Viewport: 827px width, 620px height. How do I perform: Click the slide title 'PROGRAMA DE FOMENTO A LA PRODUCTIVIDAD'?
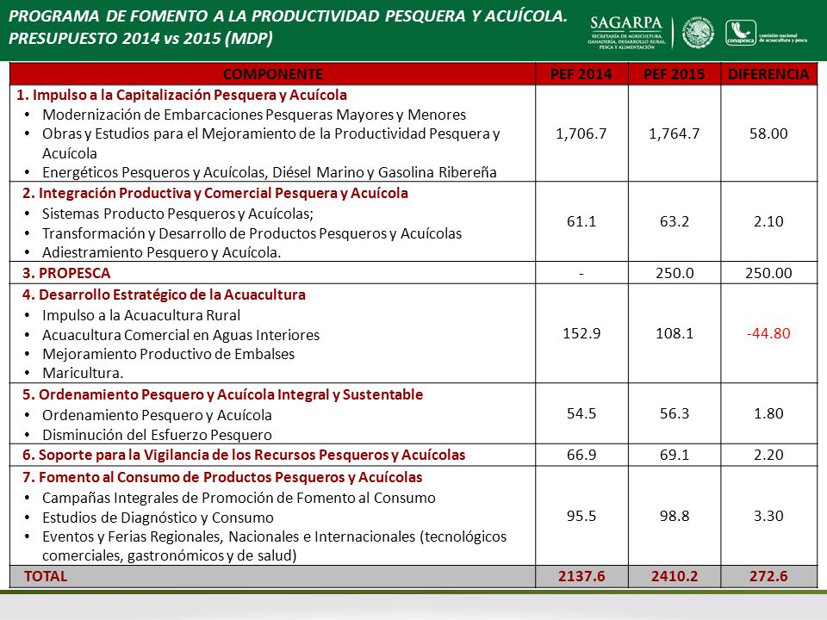click(x=288, y=16)
